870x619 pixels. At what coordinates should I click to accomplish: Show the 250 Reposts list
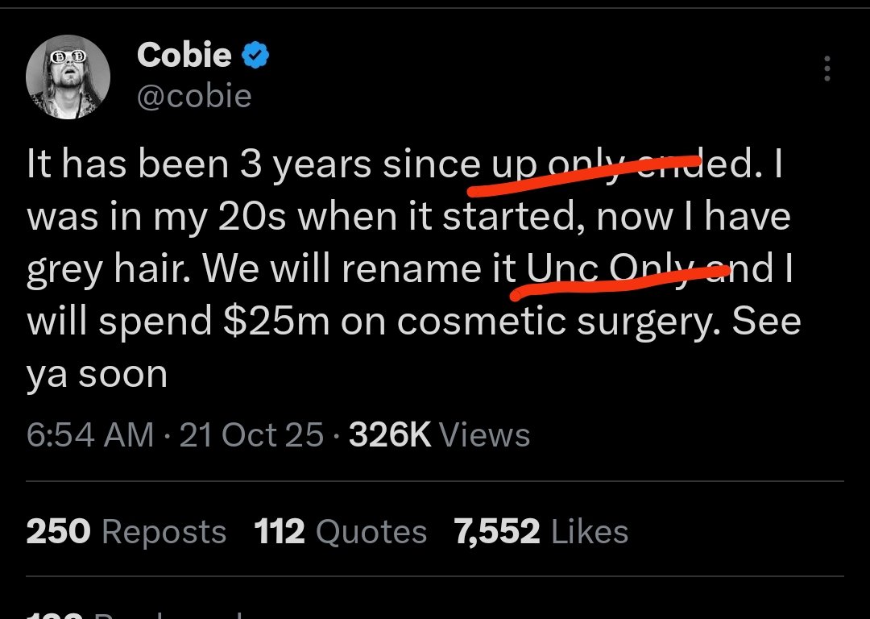[126, 532]
